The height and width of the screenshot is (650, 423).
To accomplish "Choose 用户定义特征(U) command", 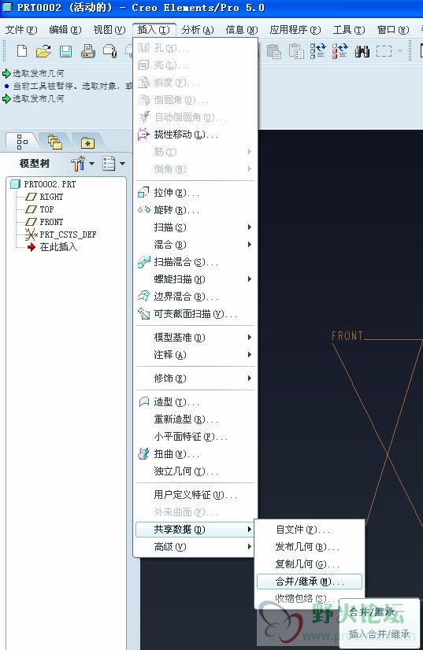I will point(195,494).
